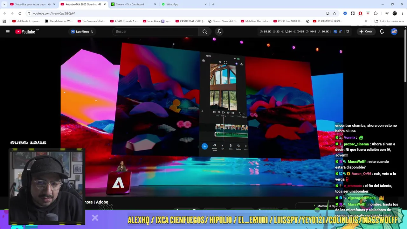Click the 26.2K stat value
Viewport: 407px width, 229px height.
323,31
